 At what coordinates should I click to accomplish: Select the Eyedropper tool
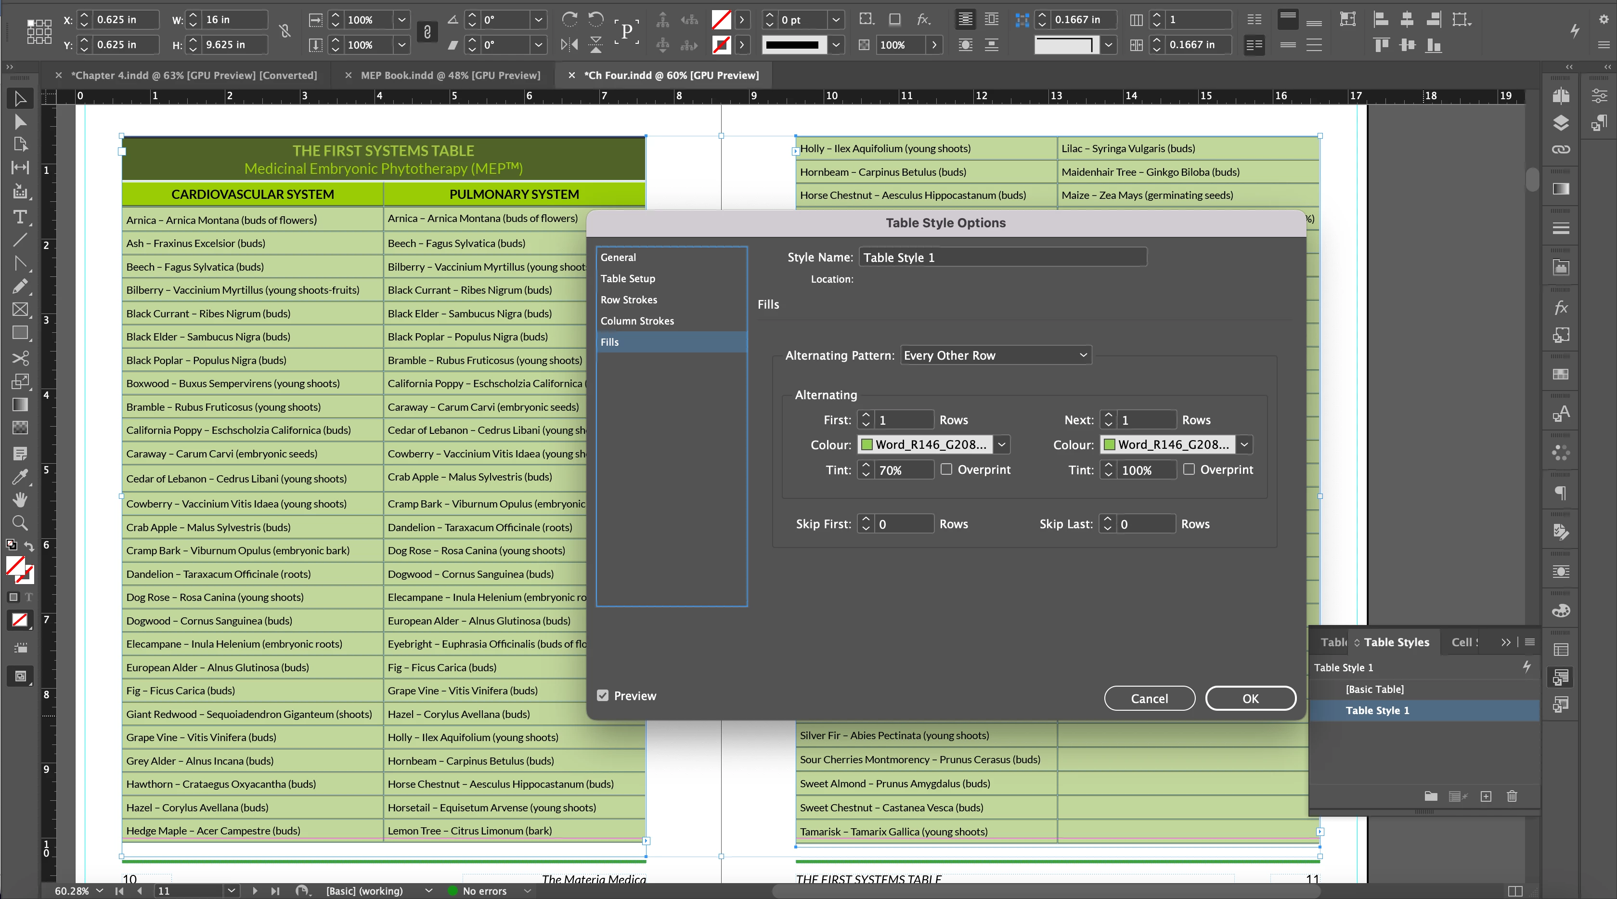pos(19,477)
